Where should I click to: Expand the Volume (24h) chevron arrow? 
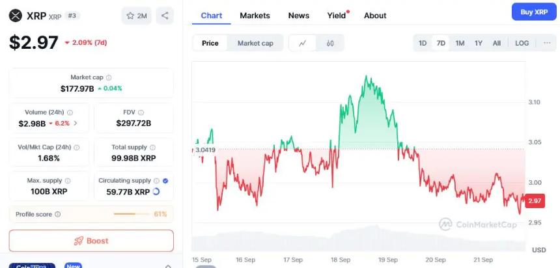coord(76,123)
